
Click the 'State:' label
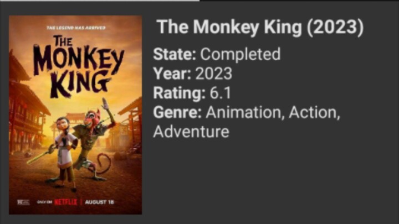pyautogui.click(x=175, y=54)
